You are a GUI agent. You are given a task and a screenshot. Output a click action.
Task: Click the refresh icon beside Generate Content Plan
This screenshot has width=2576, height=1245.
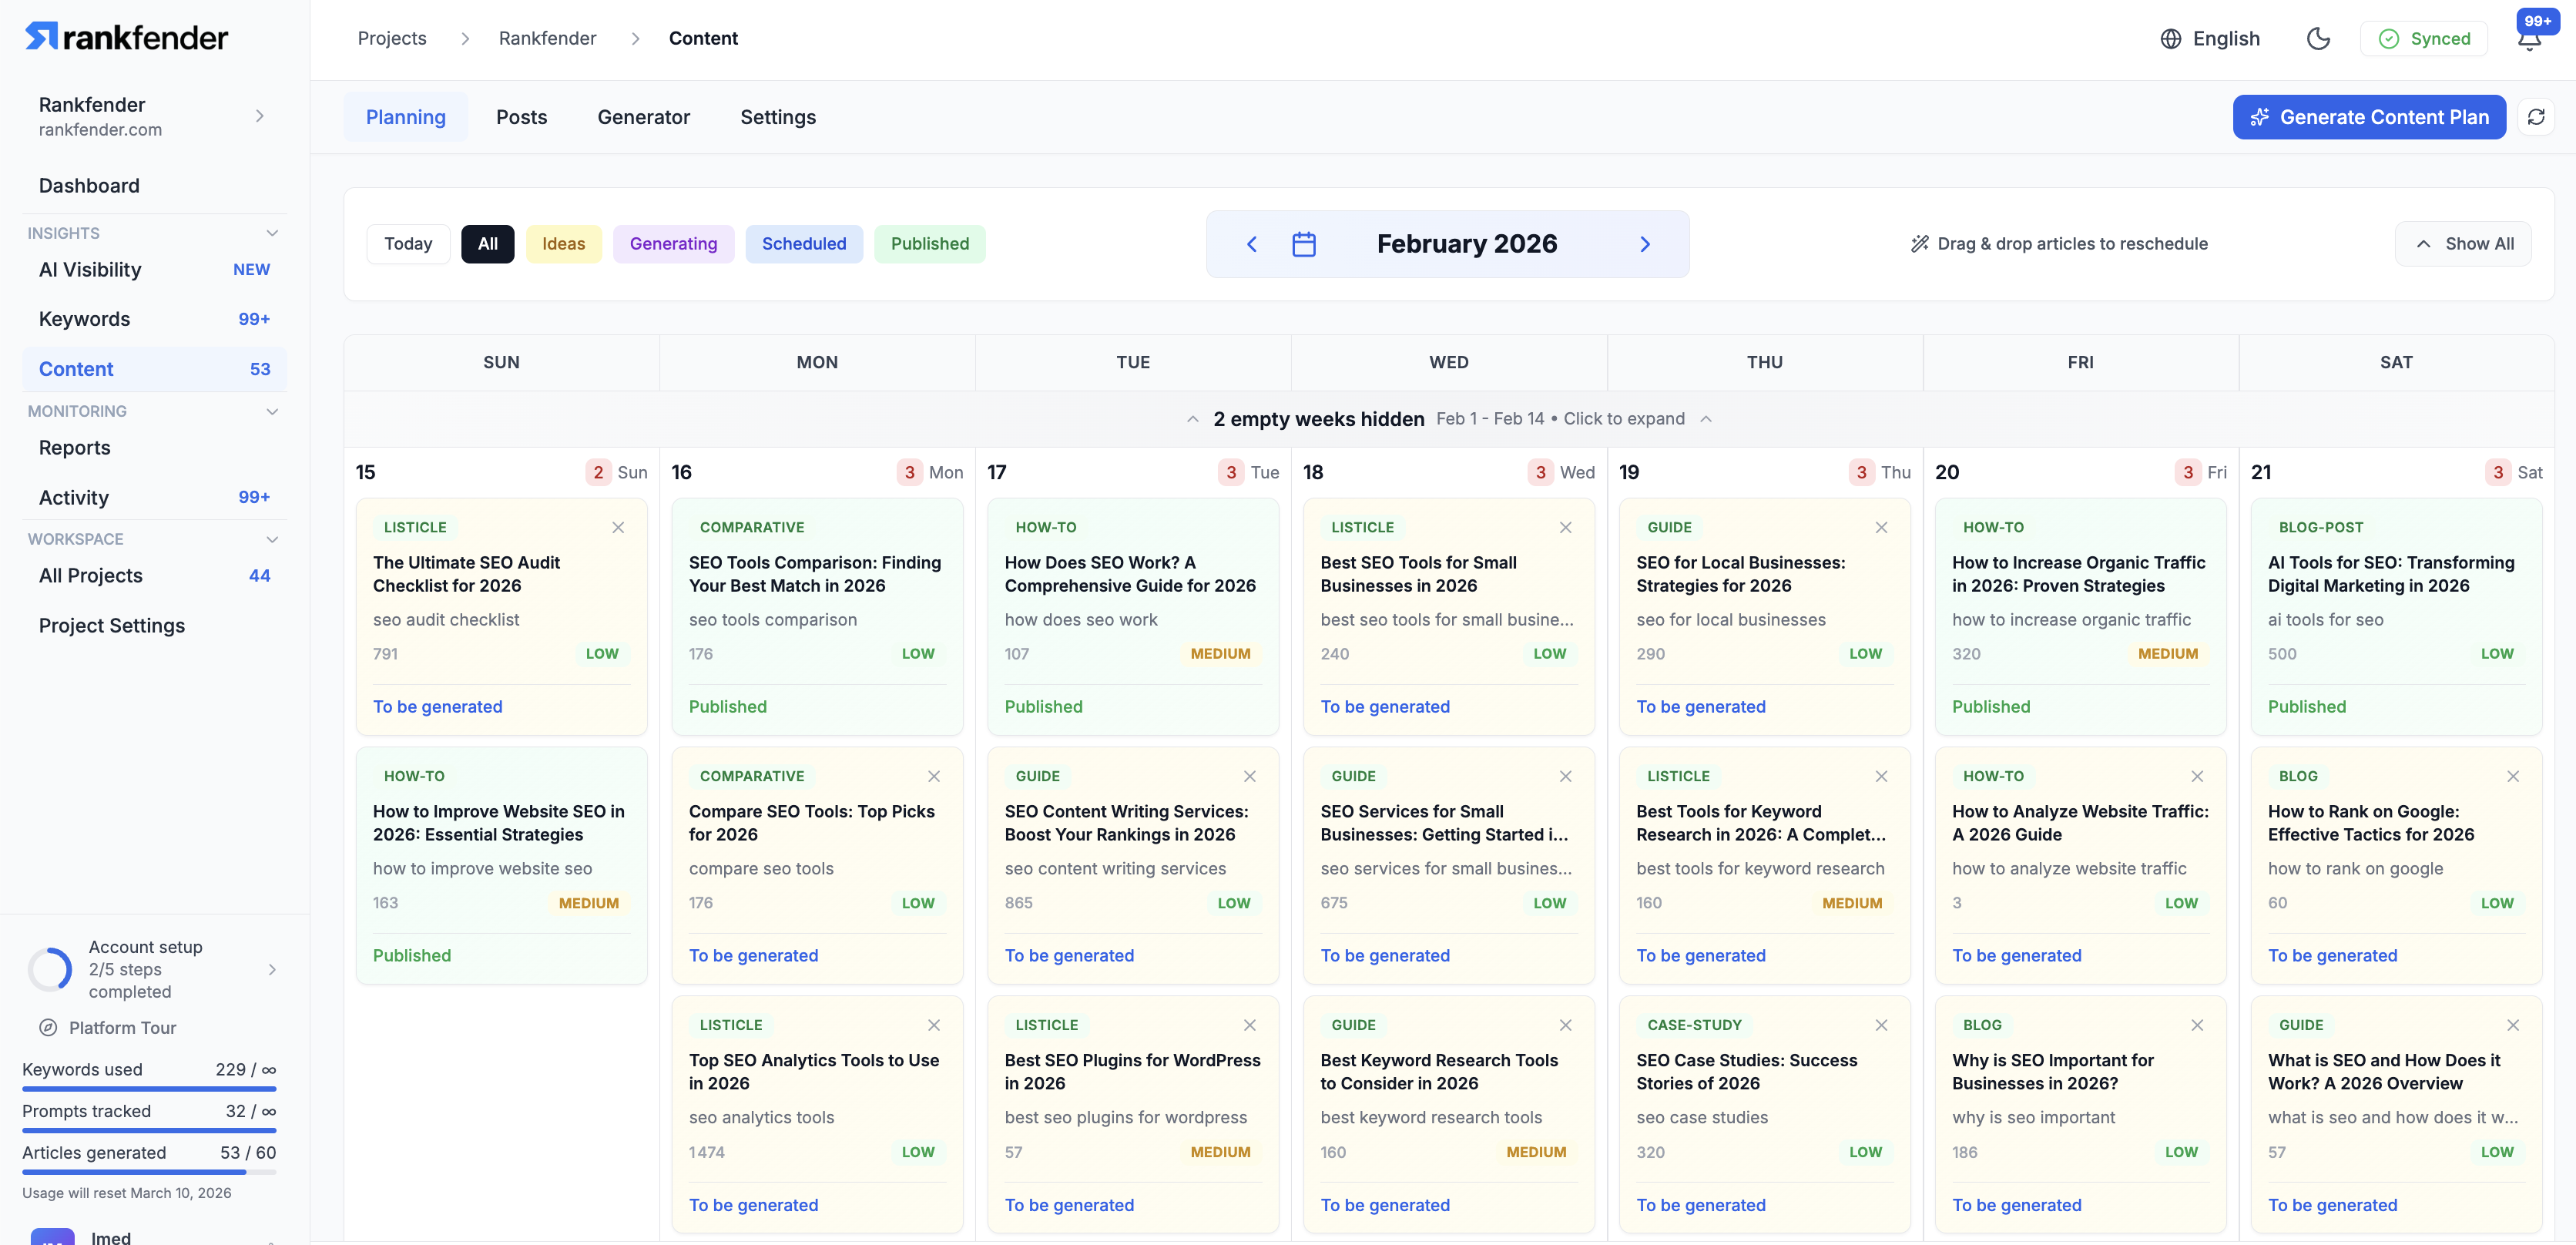(x=2536, y=117)
